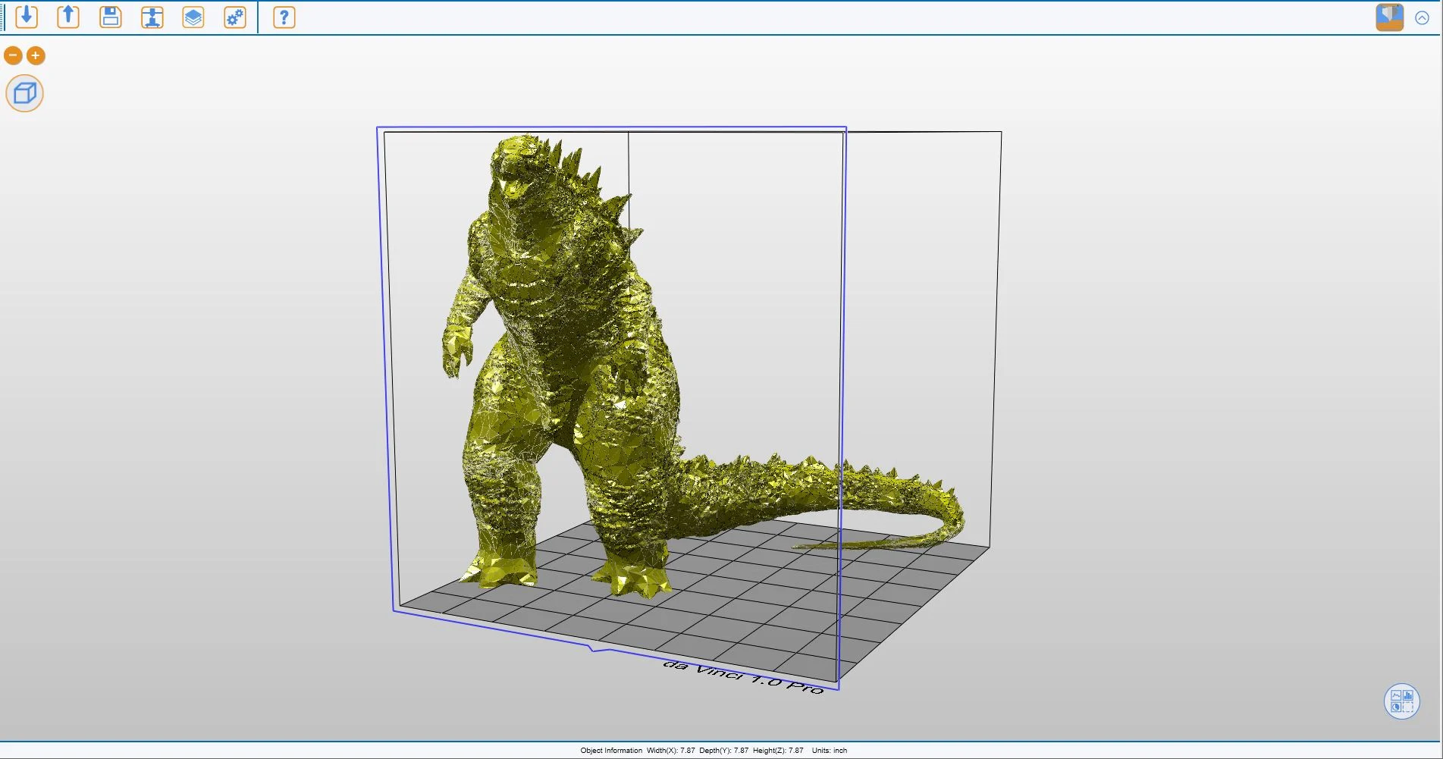Click the 'Units: inch' status bar label
Image resolution: width=1443 pixels, height=759 pixels.
click(830, 751)
